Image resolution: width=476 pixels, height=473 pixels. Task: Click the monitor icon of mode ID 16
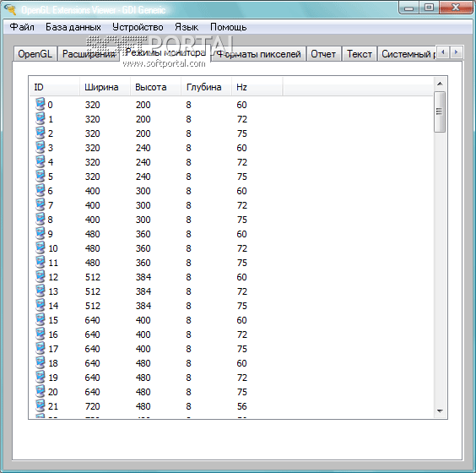[40, 334]
